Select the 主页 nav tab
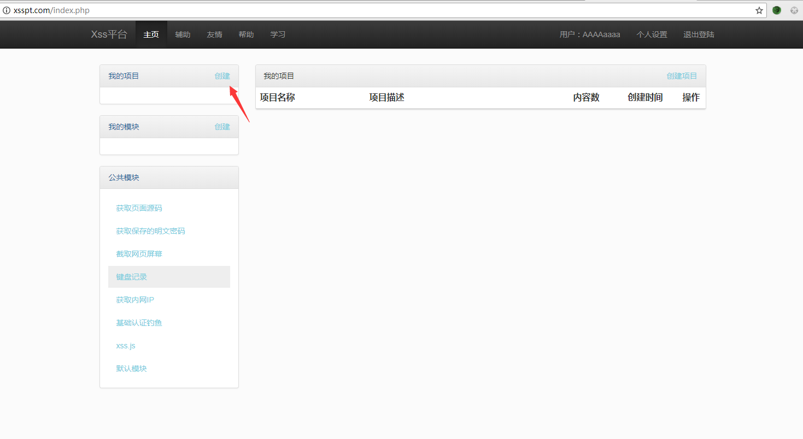Image resolution: width=803 pixels, height=439 pixels. coord(151,34)
